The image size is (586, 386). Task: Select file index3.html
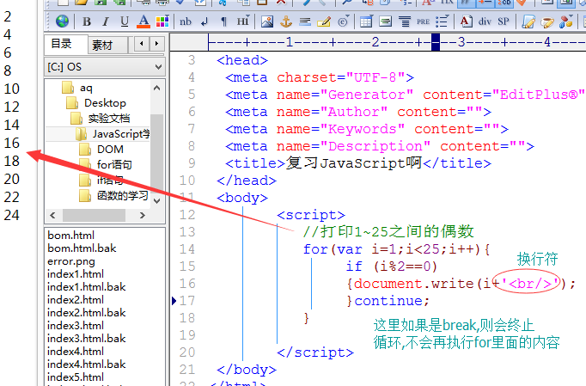[x=76, y=326]
